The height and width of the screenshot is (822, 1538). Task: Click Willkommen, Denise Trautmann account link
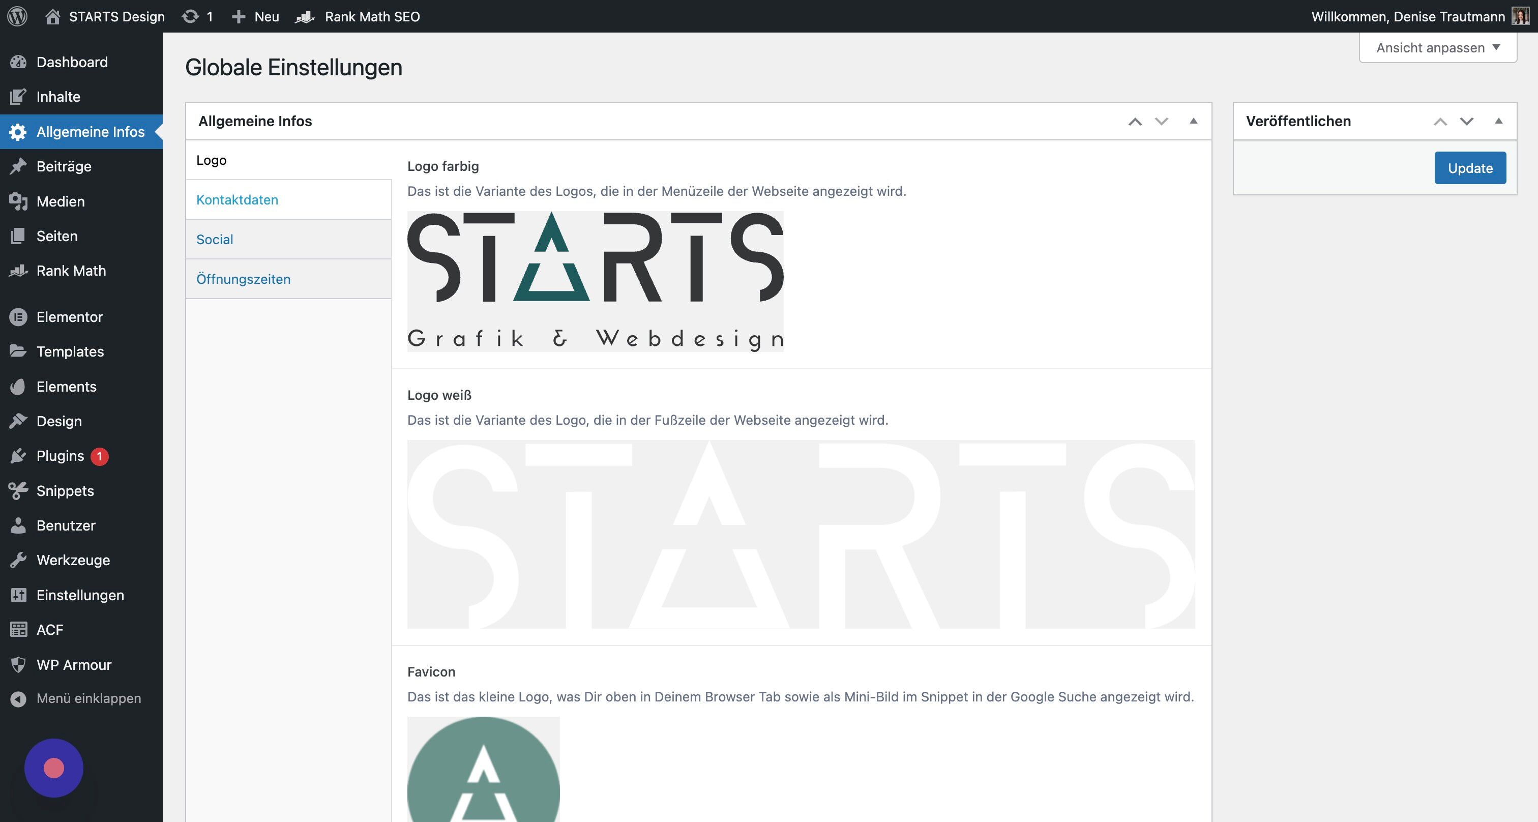coord(1408,17)
